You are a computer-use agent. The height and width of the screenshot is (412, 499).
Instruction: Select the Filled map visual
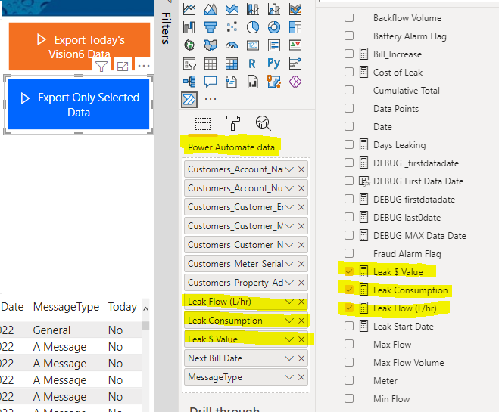click(211, 45)
